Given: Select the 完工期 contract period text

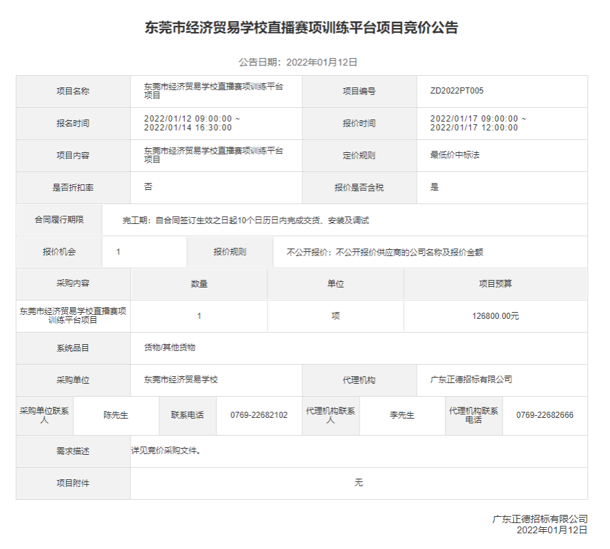Looking at the screenshot, I should coord(246,221).
